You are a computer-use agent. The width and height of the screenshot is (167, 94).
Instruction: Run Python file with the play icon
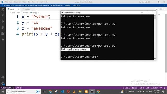[x=156, y=9]
